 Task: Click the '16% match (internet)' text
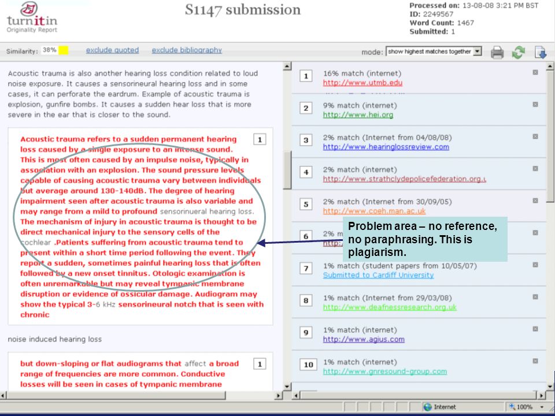coord(362,73)
